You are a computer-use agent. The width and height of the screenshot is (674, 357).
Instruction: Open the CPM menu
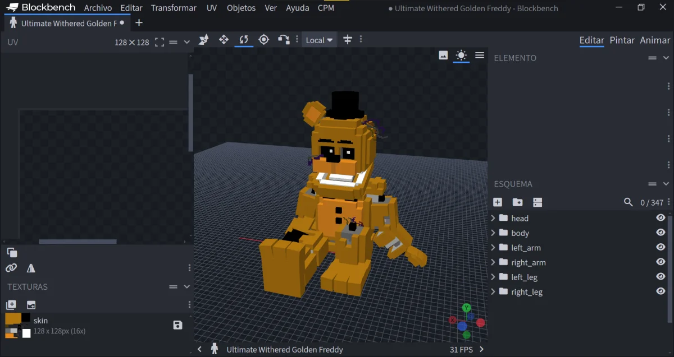click(326, 8)
